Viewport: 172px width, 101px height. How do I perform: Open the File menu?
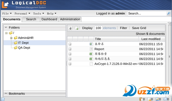(7, 13)
